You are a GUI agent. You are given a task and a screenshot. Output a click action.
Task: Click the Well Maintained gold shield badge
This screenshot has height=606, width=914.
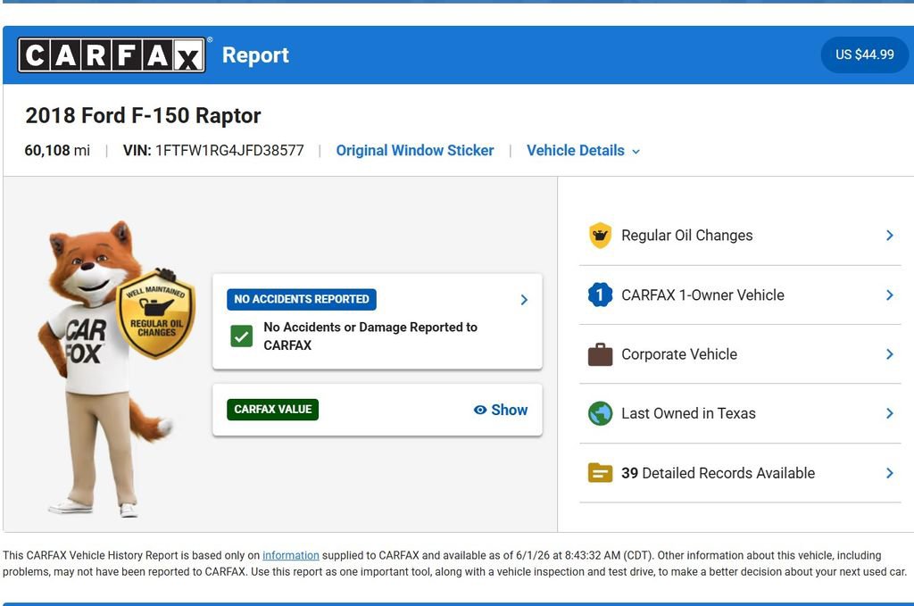pyautogui.click(x=155, y=315)
